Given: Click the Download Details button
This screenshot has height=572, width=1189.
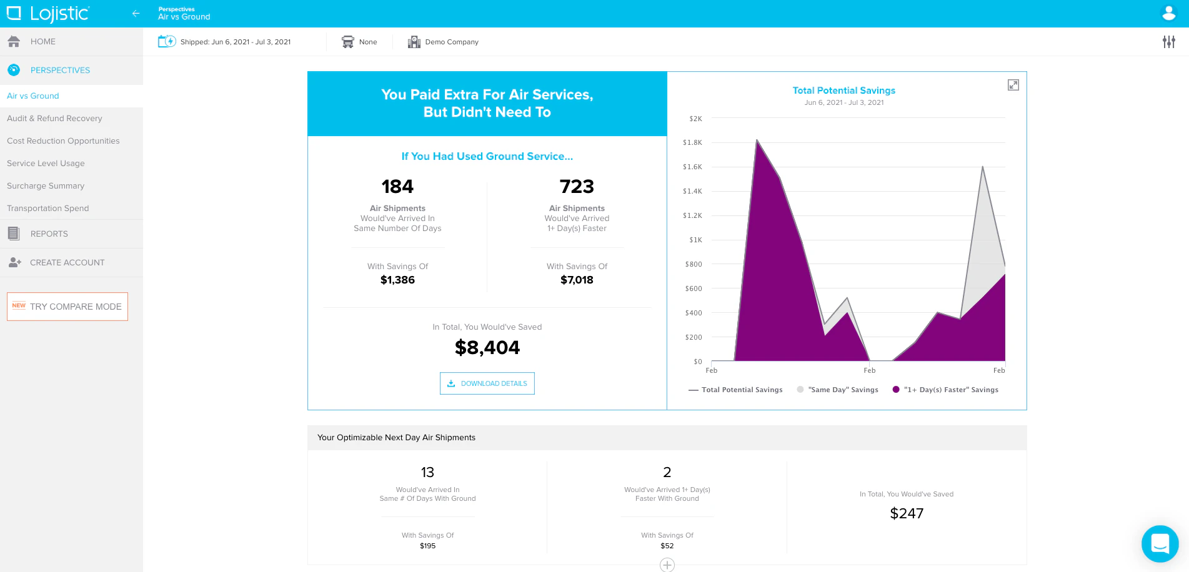Looking at the screenshot, I should tap(487, 383).
